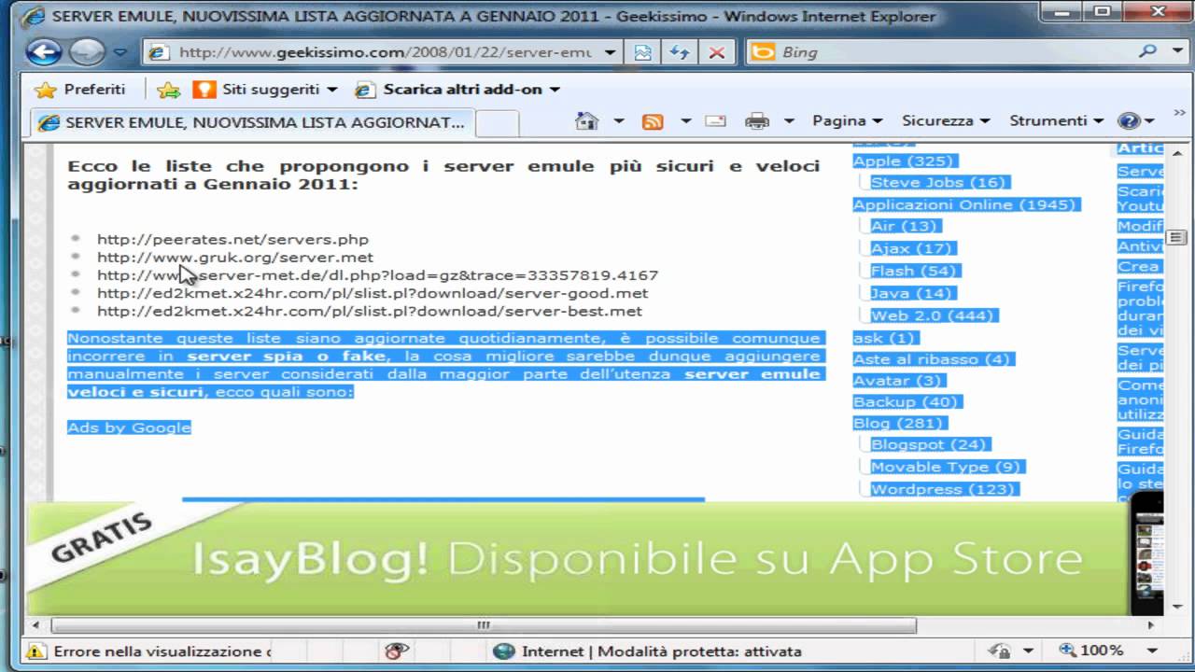Open the www.gruk.org server.met link

coord(235,257)
